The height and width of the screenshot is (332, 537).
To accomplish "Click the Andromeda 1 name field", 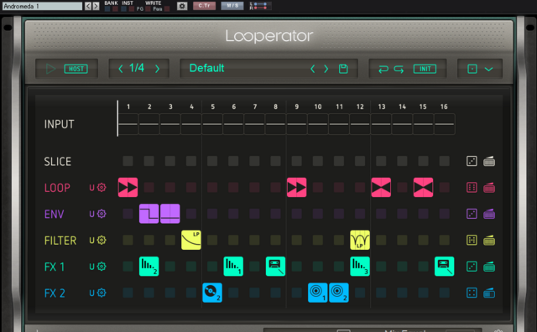I will pos(42,6).
